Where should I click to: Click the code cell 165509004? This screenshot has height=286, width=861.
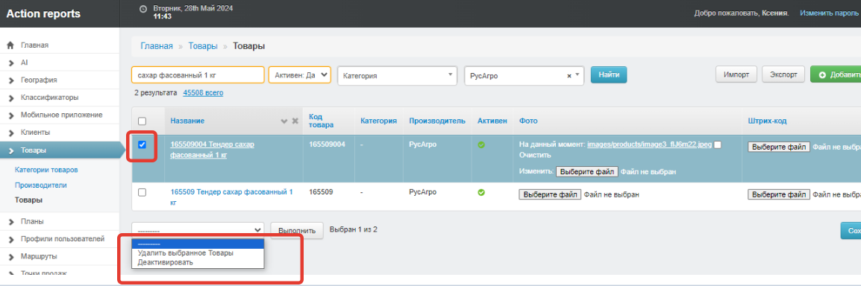coord(327,144)
